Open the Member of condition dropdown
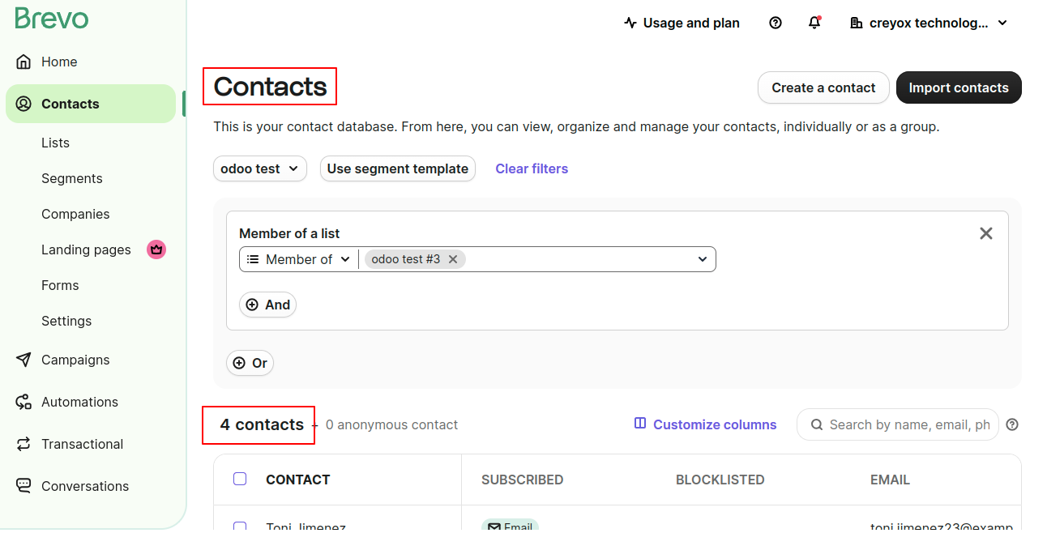This screenshot has width=1047, height=550. tap(299, 259)
